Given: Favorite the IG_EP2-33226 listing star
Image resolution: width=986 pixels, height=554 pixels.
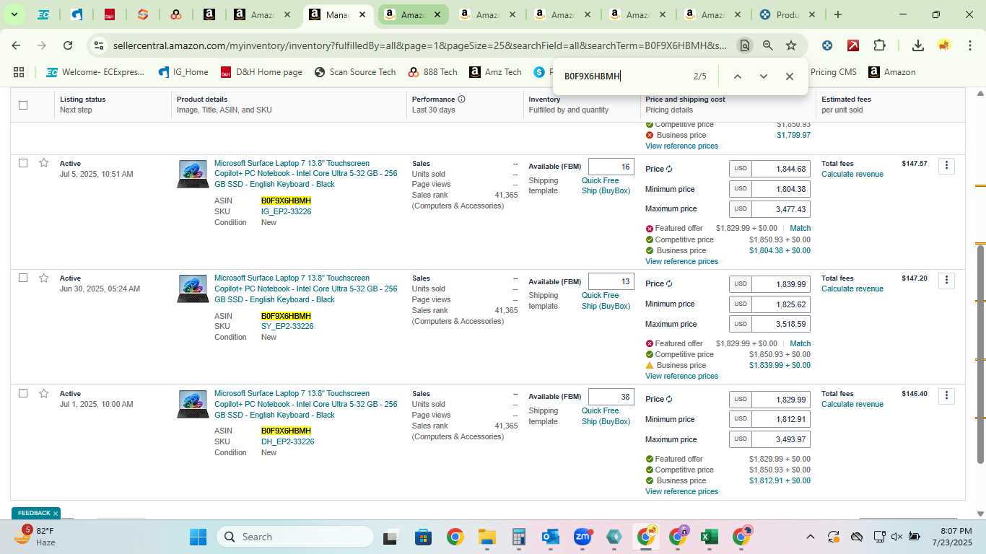Looking at the screenshot, I should [x=44, y=163].
